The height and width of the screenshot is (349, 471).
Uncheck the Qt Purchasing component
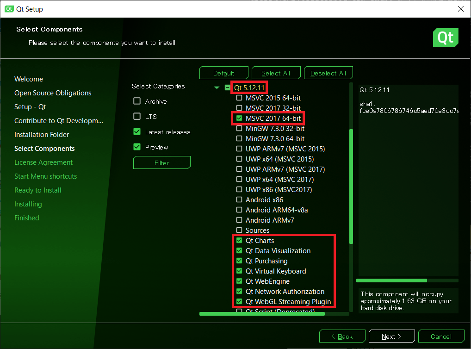tap(239, 261)
